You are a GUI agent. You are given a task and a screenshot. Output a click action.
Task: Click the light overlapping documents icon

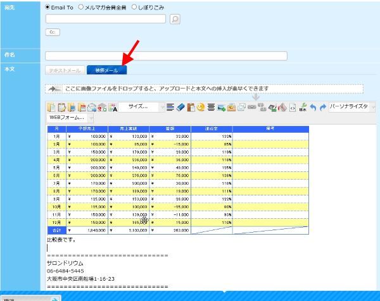coord(242,107)
